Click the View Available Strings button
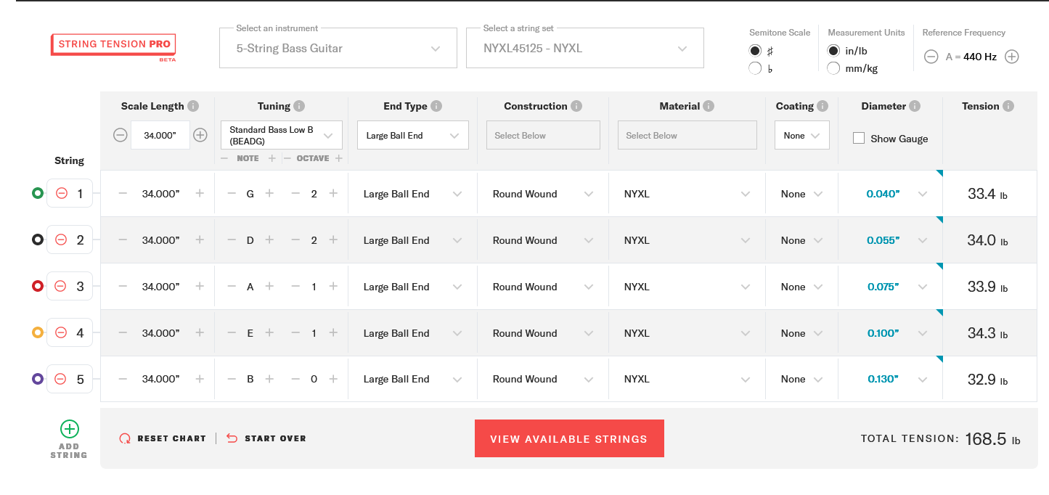The height and width of the screenshot is (495, 1049). pyautogui.click(x=569, y=438)
